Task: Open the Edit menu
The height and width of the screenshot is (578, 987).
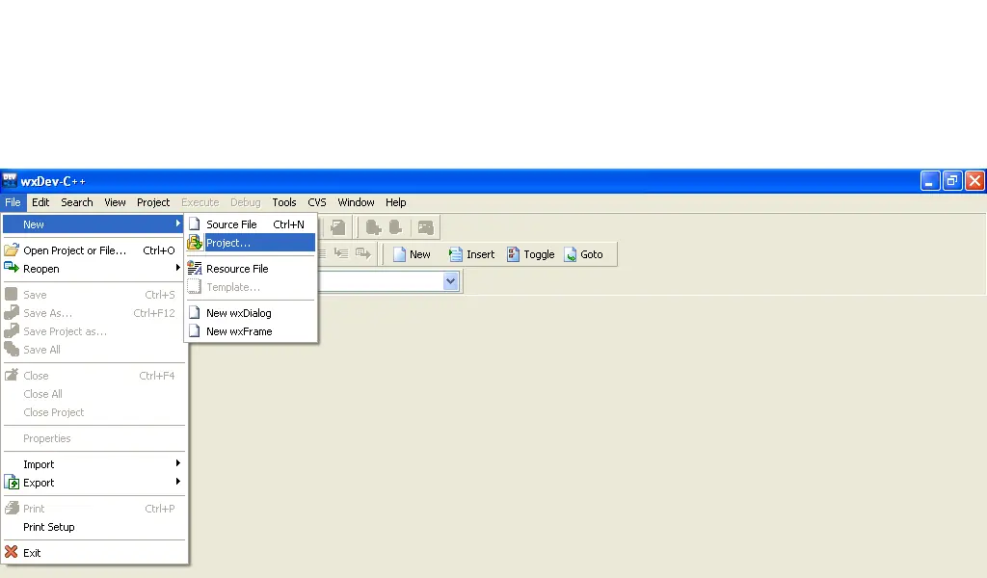Action: pos(40,202)
